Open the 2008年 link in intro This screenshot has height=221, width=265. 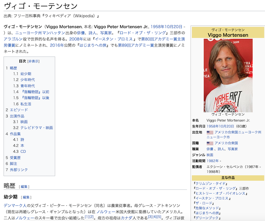point(76,39)
